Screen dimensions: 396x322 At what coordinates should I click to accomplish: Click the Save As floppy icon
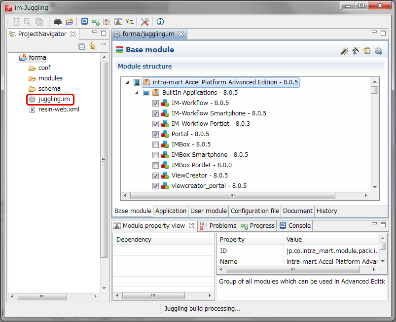28,22
